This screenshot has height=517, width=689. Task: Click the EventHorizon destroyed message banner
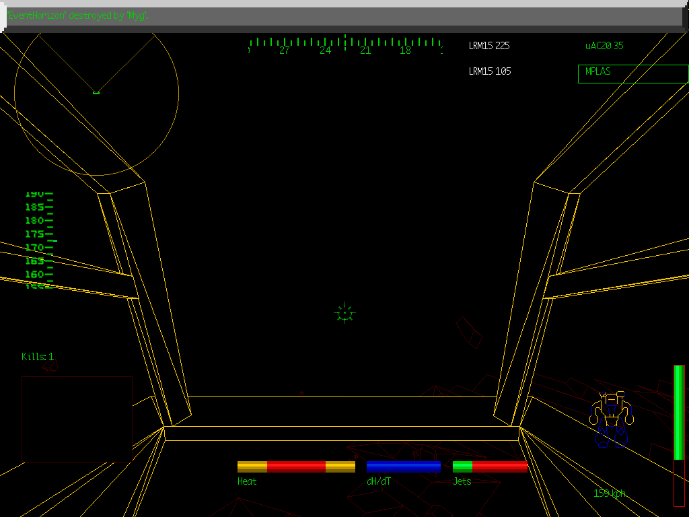[81, 15]
